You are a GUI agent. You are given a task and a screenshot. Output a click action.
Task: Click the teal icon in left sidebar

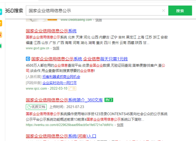tap(1, 12)
